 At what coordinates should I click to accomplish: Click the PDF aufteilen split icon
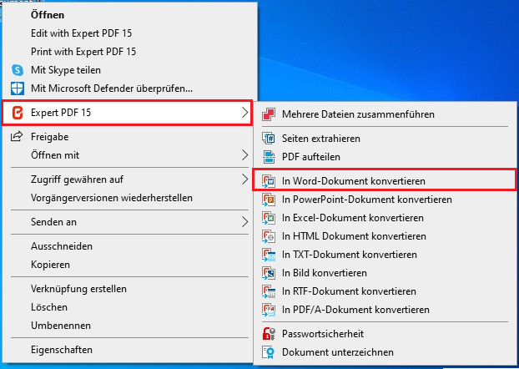click(269, 157)
